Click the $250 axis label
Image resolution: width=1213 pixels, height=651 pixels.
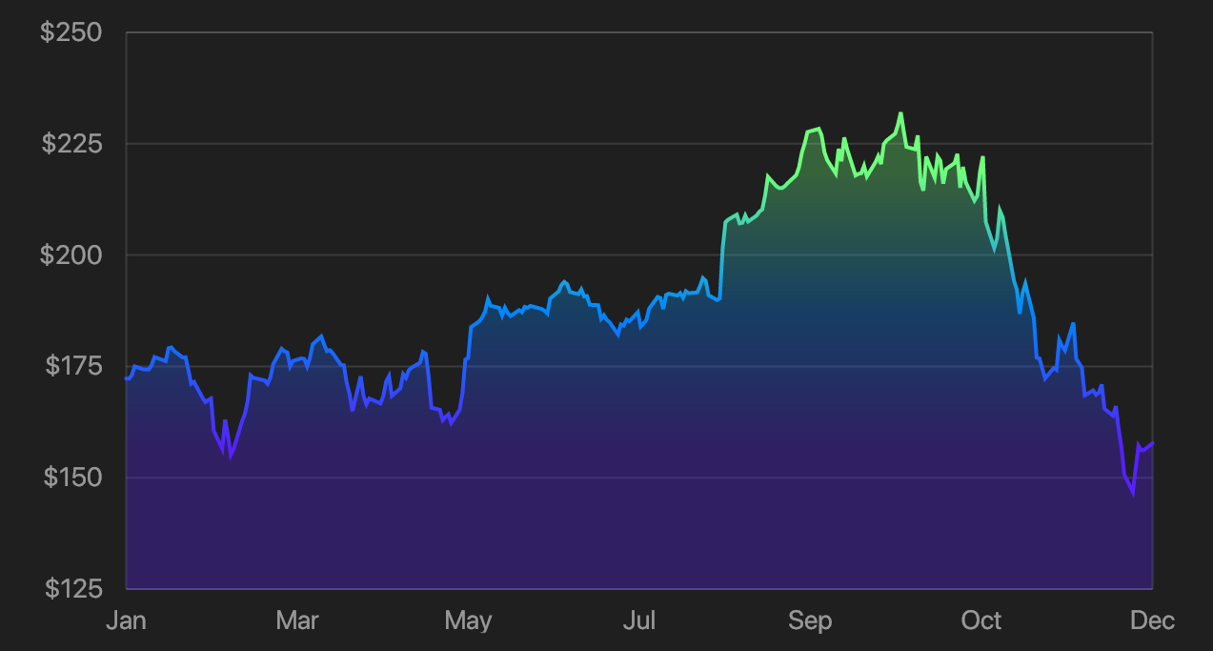(70, 31)
